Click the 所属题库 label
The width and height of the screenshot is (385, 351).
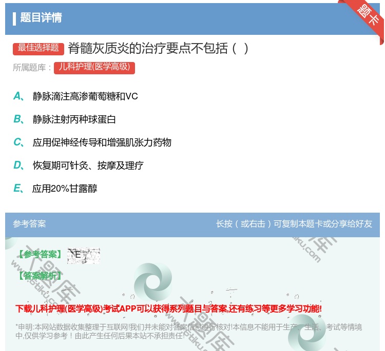pos(32,68)
